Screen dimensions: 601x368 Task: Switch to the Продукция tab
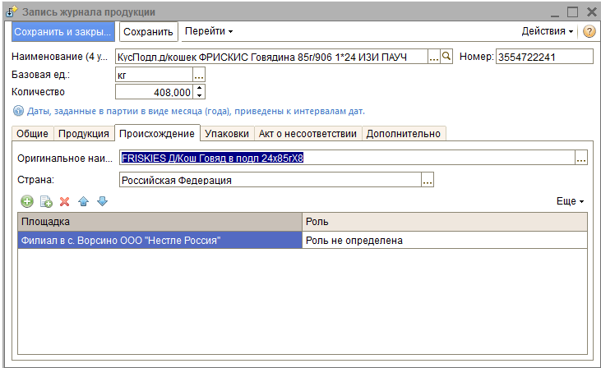pos(84,134)
